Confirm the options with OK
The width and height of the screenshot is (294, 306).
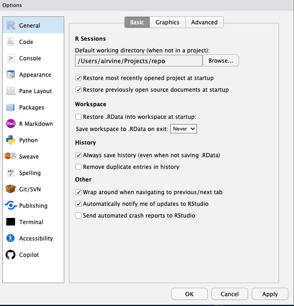[189, 294]
